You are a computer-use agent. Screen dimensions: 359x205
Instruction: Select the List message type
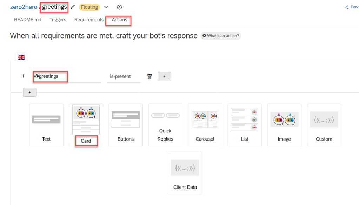click(245, 124)
